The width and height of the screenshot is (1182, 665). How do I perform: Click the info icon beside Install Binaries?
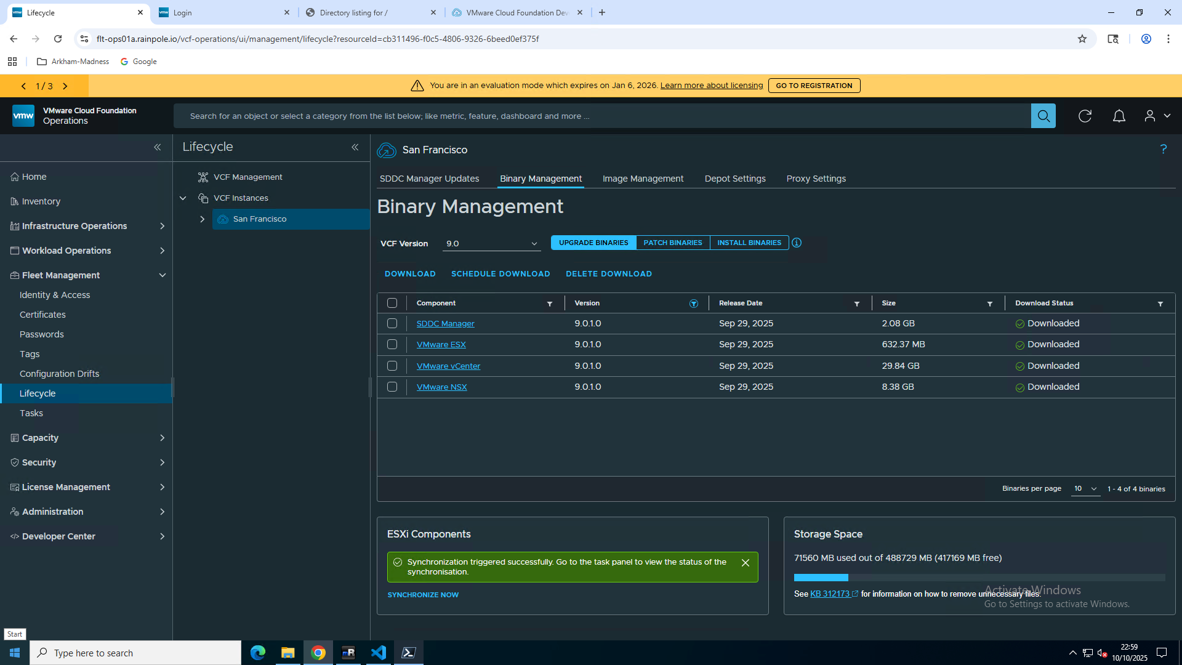pos(797,243)
